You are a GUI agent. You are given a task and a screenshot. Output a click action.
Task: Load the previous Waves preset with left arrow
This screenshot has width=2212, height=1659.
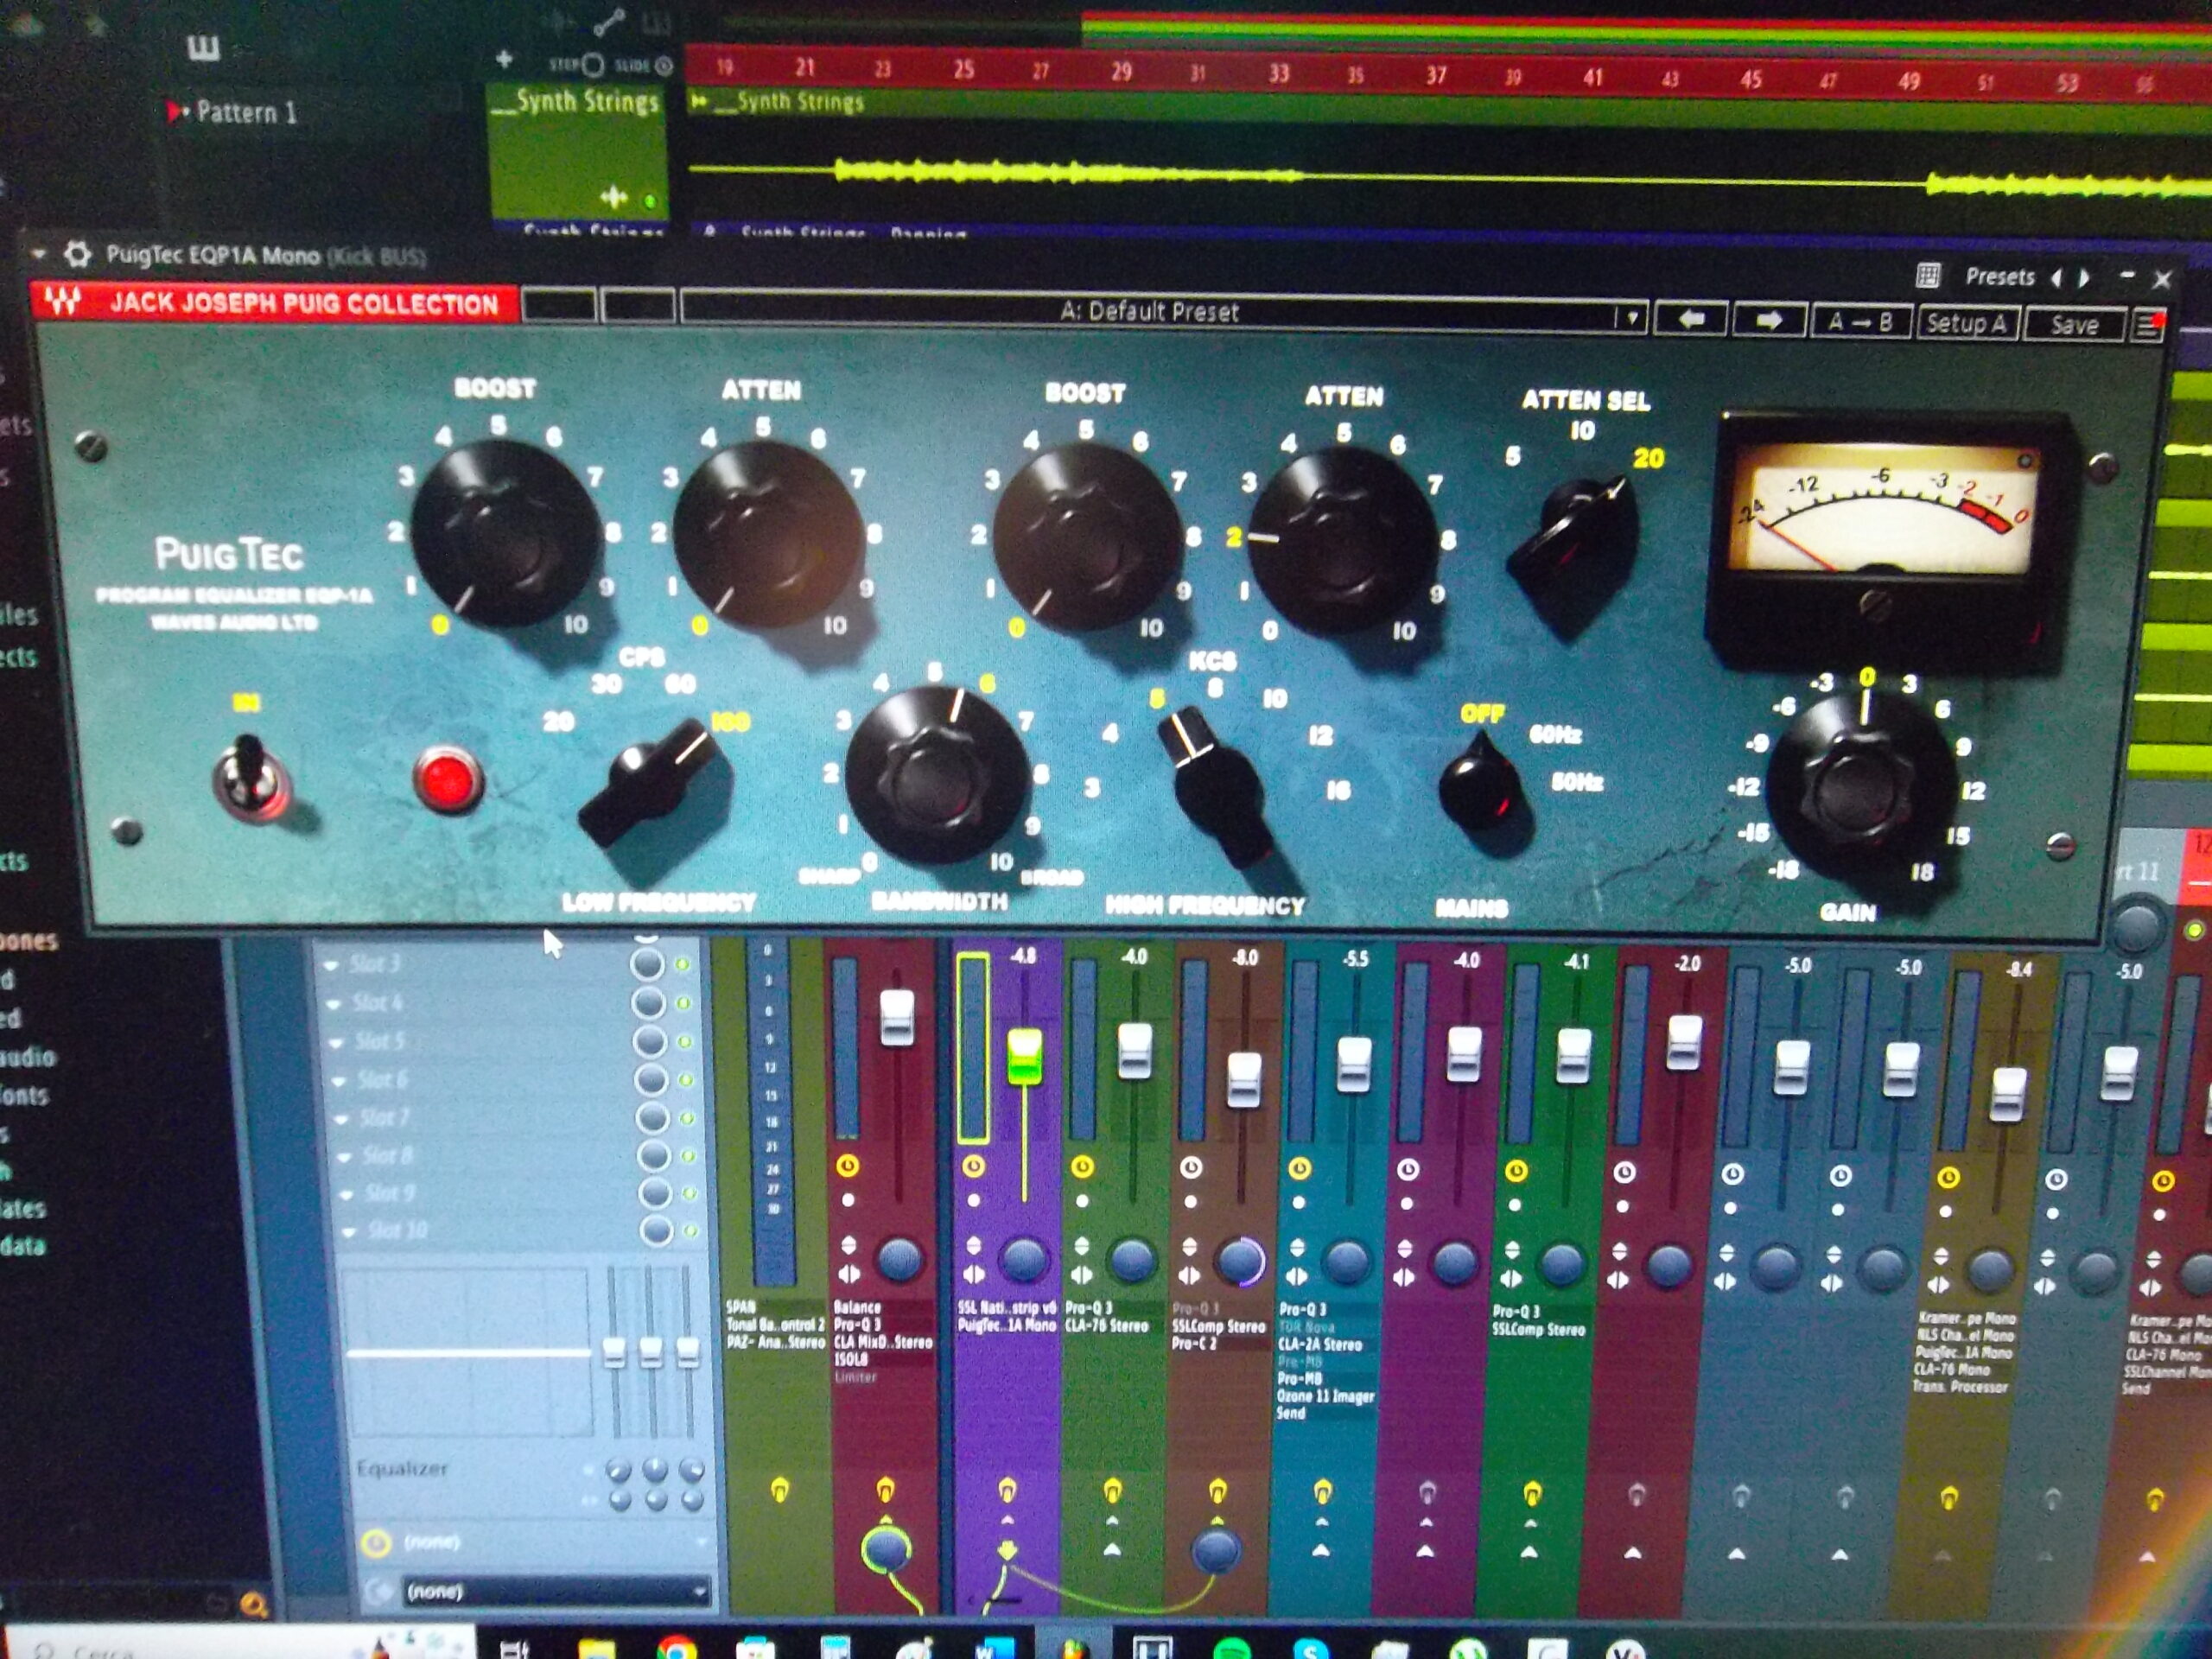pyautogui.click(x=1691, y=320)
